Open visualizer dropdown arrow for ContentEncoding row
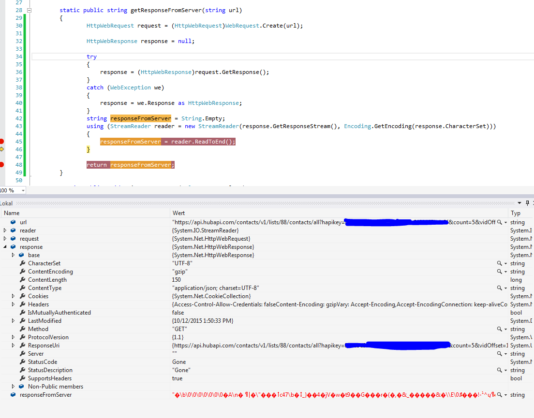Viewport: 534px width, 418px height. 506,272
